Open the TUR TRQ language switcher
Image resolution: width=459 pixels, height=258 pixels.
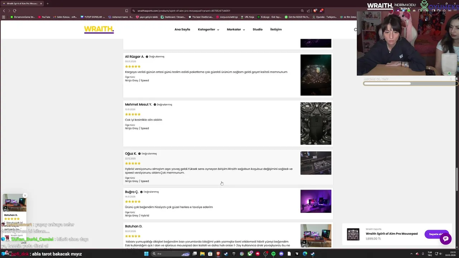point(430,254)
